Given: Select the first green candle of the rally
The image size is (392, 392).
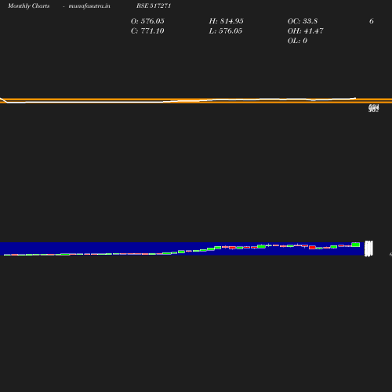Looking at the screenshot, I should [166, 253].
